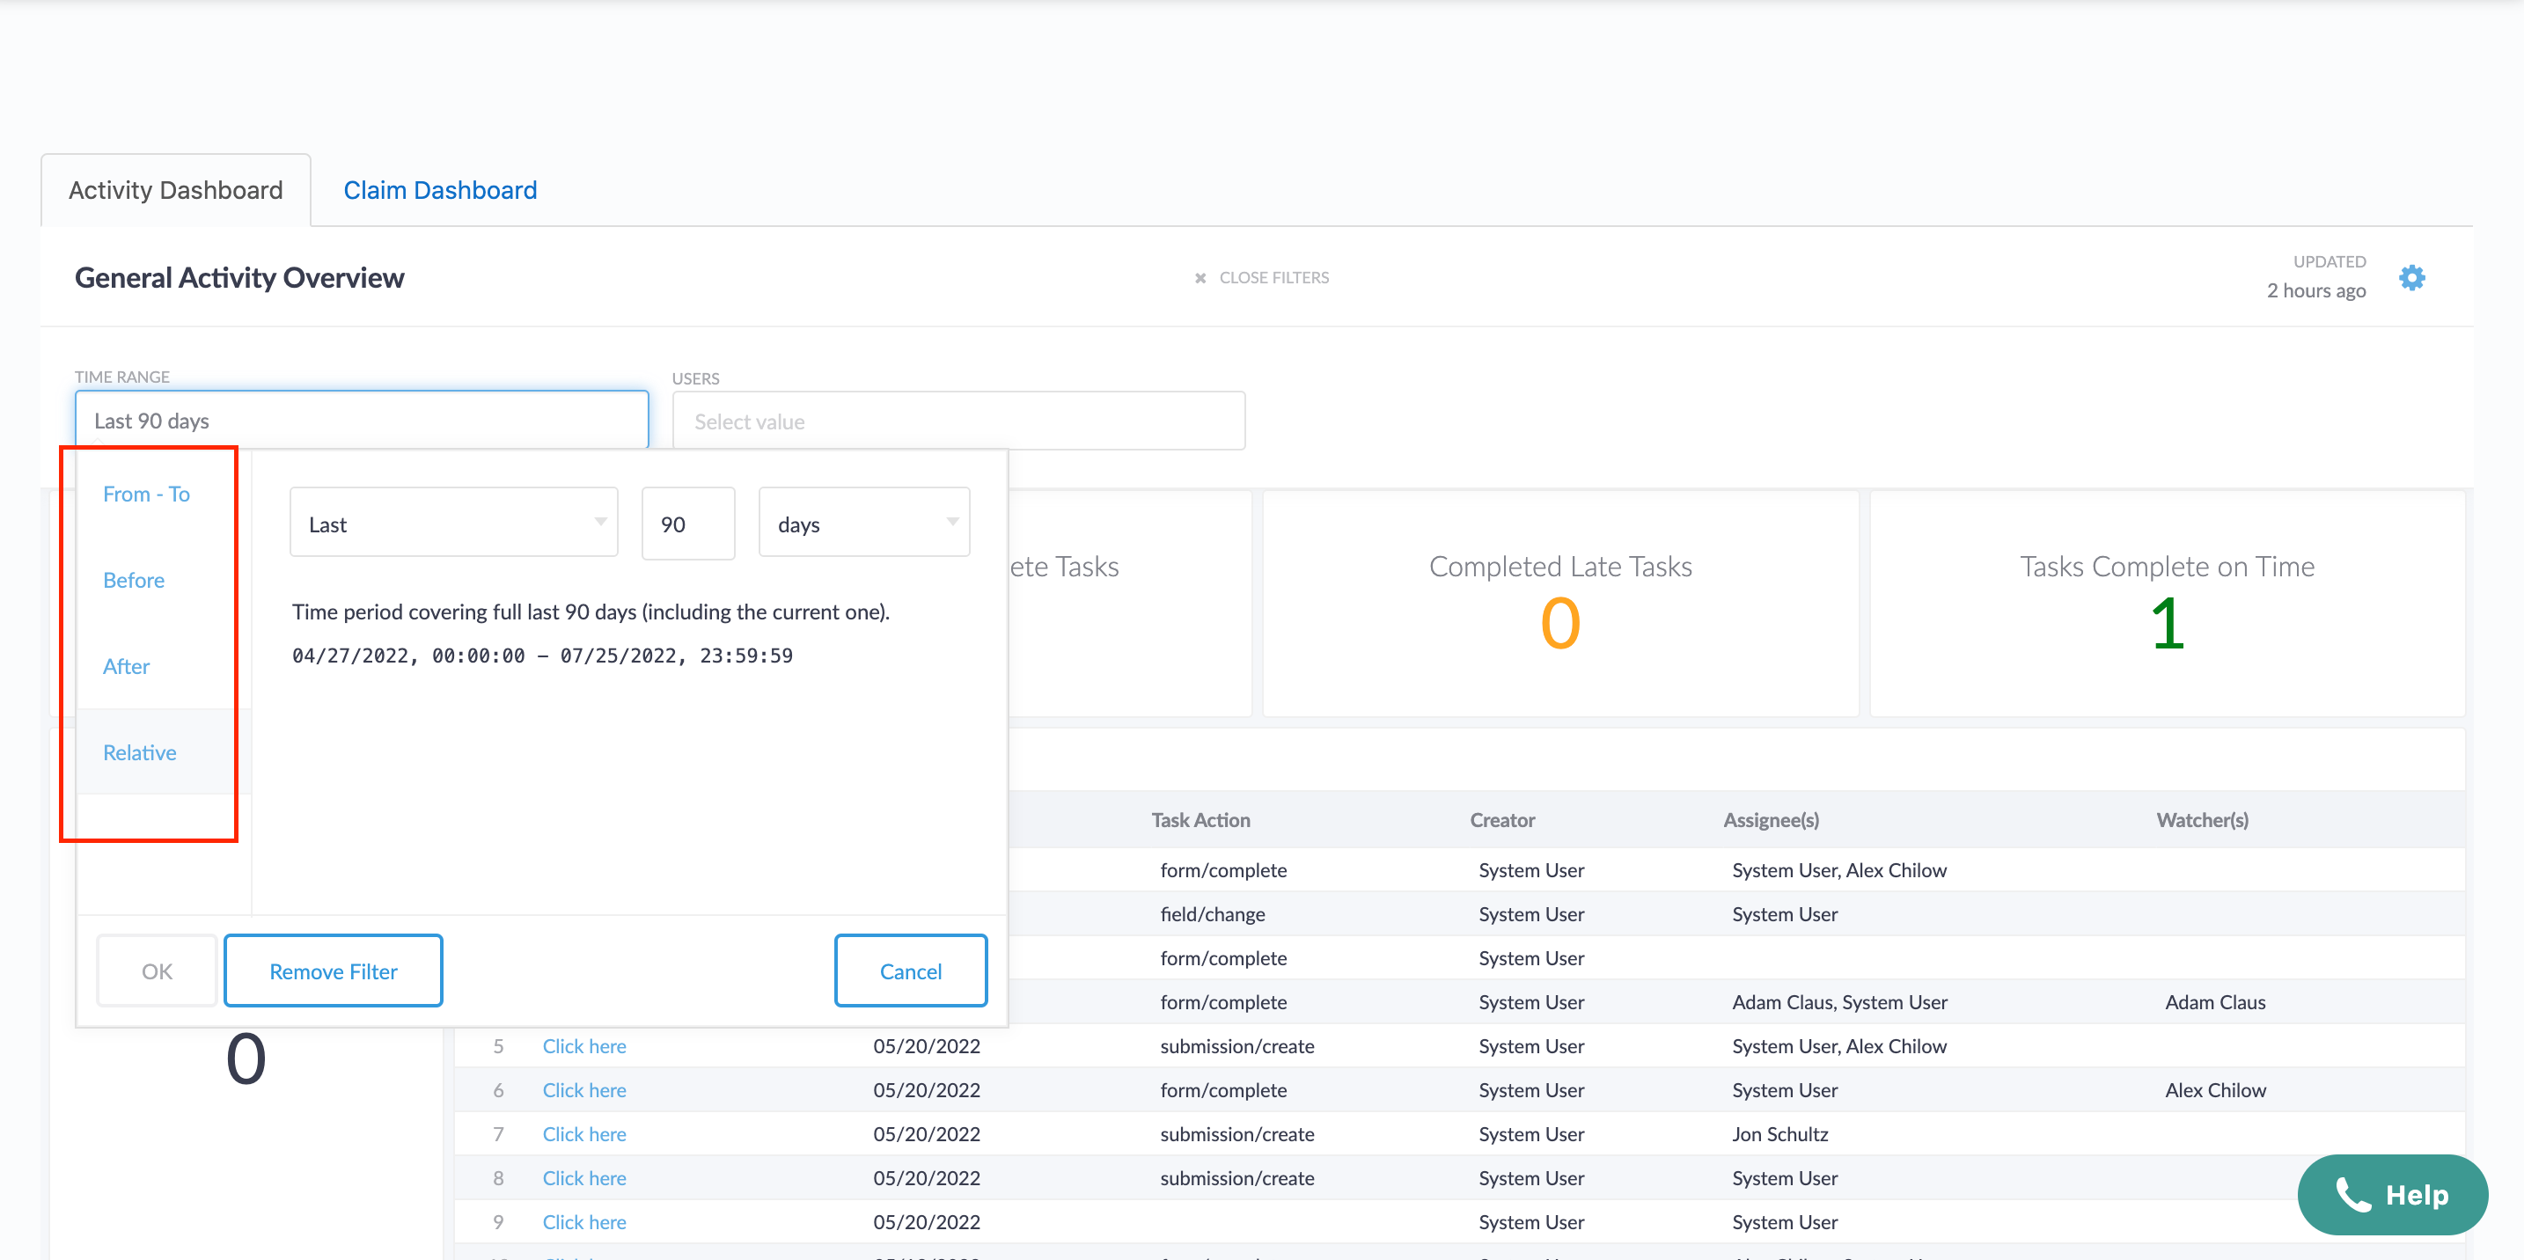
Task: Click the CLOSE FILTERS text link
Action: [1273, 278]
